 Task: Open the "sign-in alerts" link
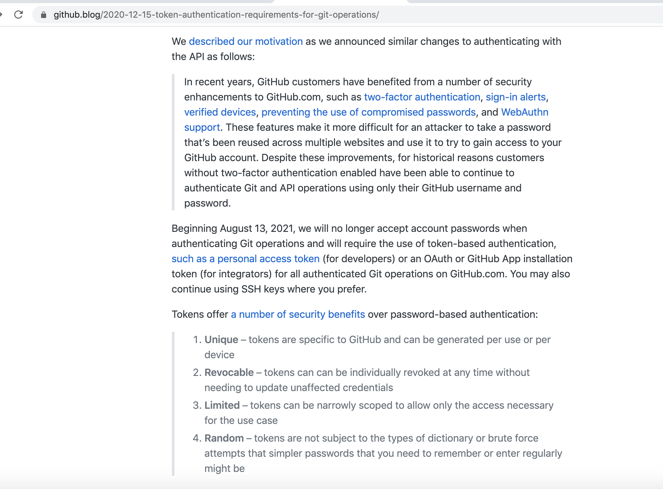515,97
